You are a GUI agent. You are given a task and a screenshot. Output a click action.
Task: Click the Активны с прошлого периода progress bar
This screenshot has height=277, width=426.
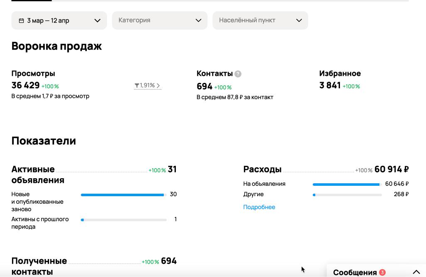[x=123, y=220]
